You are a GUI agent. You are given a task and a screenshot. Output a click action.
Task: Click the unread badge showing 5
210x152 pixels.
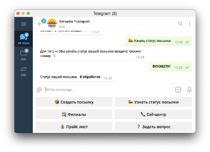[x=44, y=21]
